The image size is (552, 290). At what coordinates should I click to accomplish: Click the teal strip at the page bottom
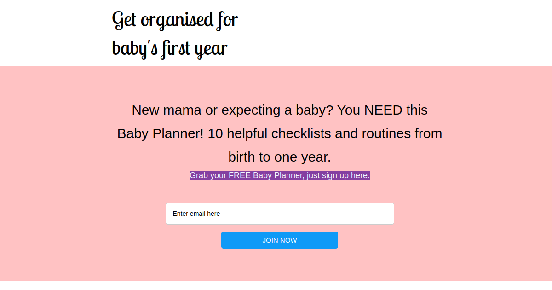tap(276, 286)
